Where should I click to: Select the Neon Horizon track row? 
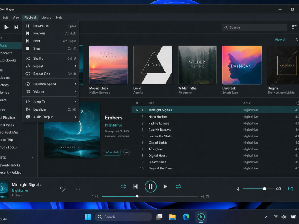[x=215, y=117]
